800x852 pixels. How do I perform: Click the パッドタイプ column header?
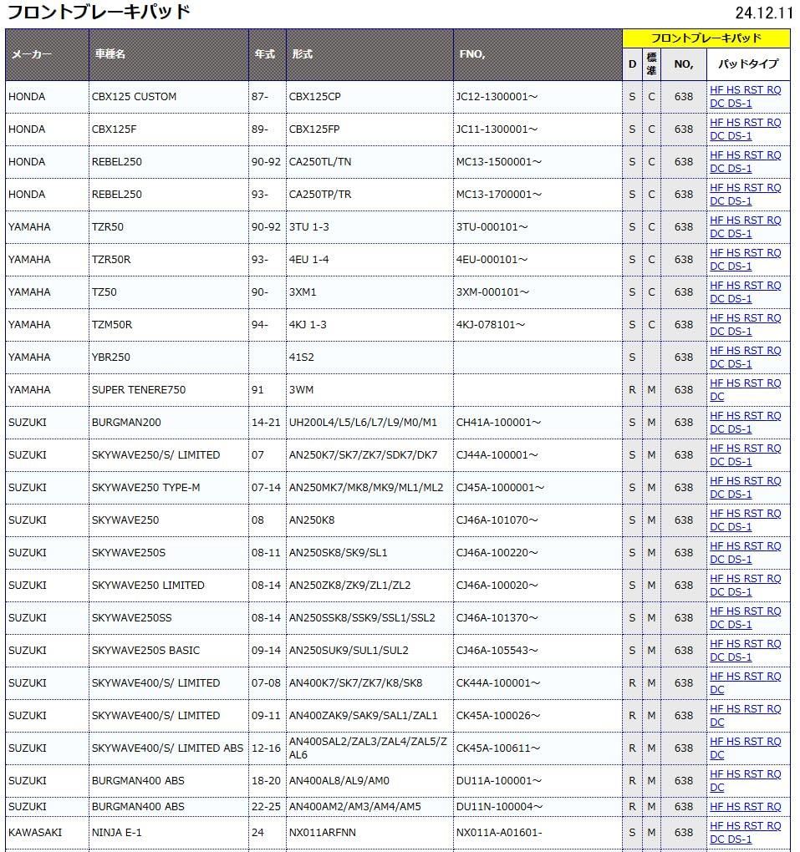click(747, 64)
